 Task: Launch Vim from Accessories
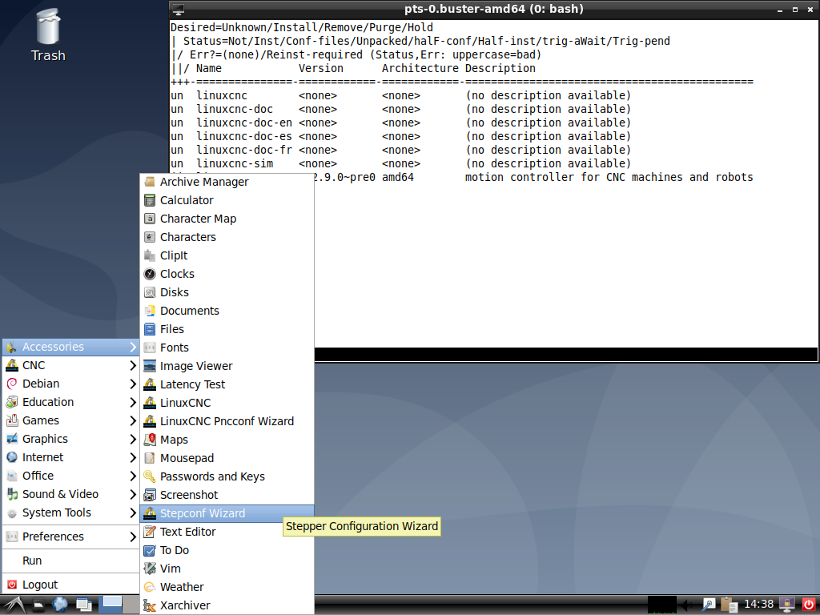coord(227,569)
